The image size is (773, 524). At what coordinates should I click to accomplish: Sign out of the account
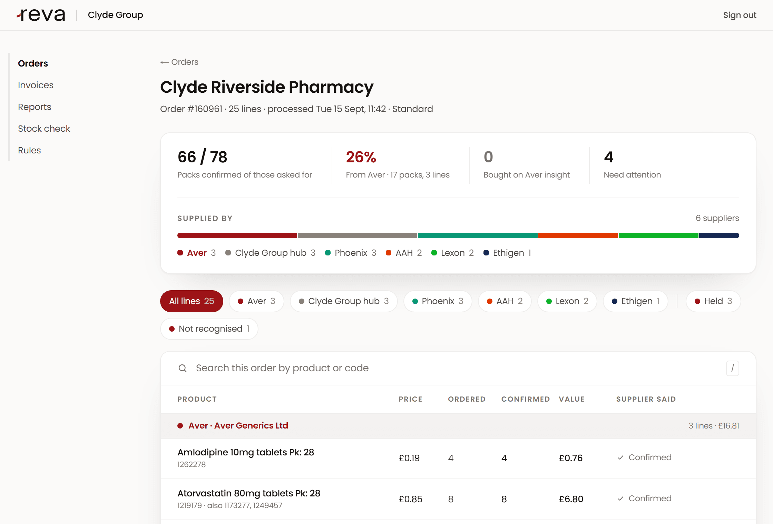(740, 15)
